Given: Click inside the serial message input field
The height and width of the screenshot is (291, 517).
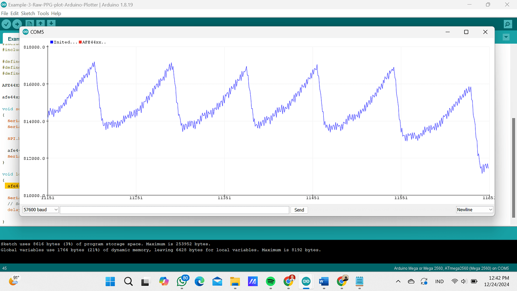Looking at the screenshot, I should point(174,210).
